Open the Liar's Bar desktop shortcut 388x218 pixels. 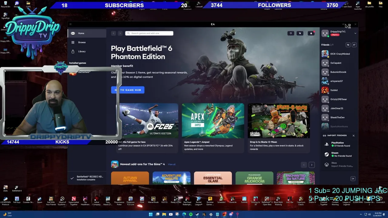click(x=289, y=200)
